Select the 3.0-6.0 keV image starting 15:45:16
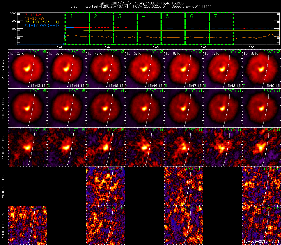The width and height of the screenshot is (281, 245). click(144, 69)
